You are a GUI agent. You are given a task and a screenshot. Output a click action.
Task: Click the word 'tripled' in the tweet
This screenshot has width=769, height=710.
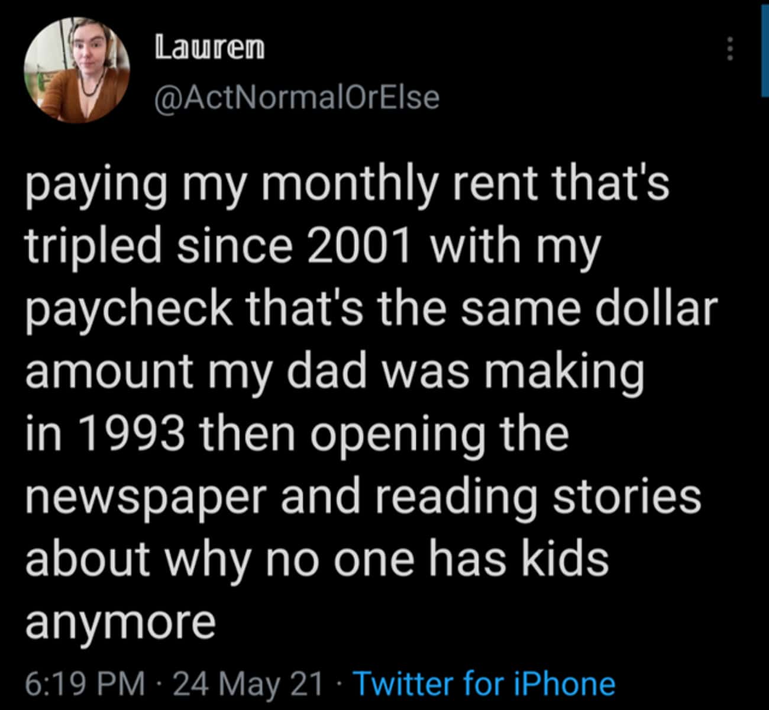click(x=93, y=246)
